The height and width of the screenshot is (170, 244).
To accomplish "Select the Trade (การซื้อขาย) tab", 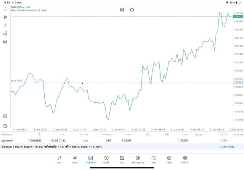I will click(x=91, y=159).
